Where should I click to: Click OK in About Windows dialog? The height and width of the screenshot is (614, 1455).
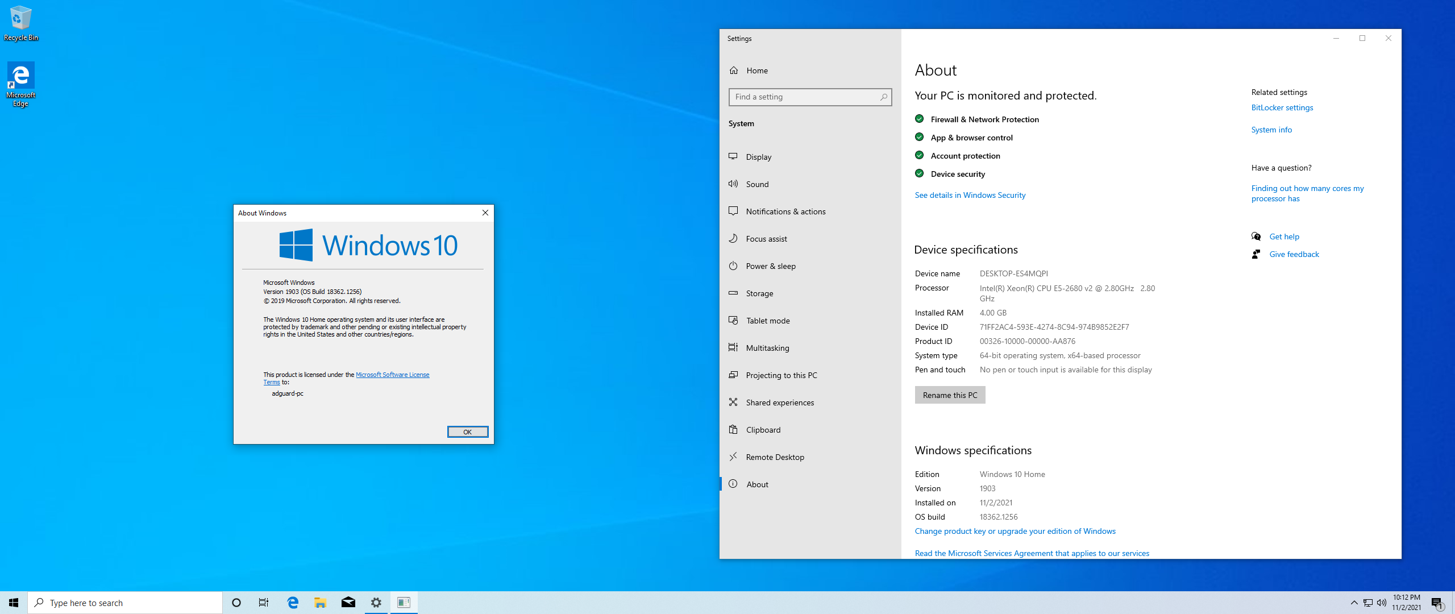(x=467, y=432)
